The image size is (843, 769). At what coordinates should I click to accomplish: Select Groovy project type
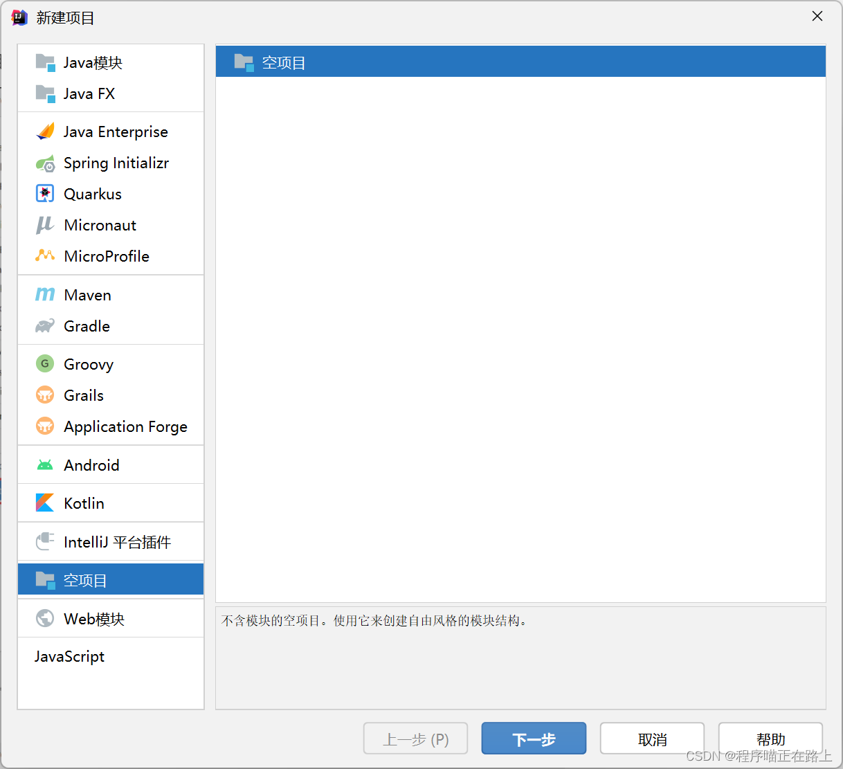(x=111, y=364)
